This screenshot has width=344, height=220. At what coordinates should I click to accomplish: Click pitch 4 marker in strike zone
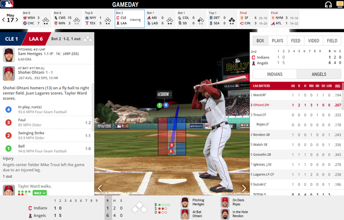(166, 105)
